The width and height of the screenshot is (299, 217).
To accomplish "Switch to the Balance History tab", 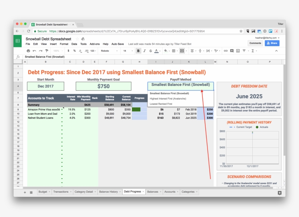I will tap(110, 192).
